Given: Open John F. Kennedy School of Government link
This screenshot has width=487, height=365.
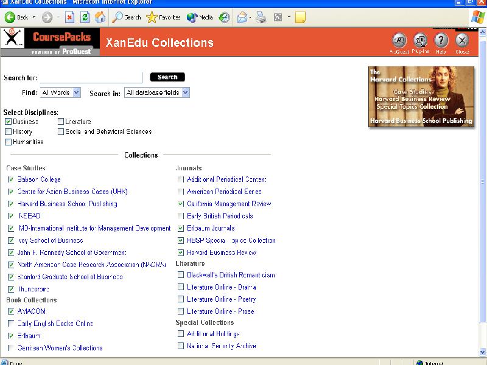Looking at the screenshot, I should coord(72,252).
